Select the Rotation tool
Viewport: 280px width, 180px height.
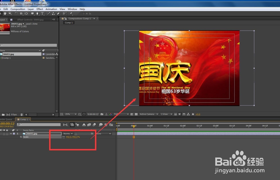[16, 13]
